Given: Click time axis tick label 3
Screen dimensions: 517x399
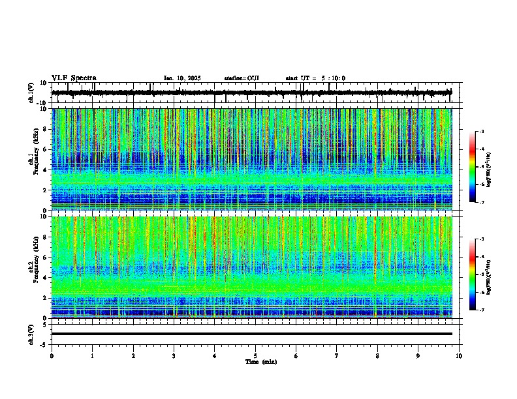Looking at the screenshot, I should point(174,356).
